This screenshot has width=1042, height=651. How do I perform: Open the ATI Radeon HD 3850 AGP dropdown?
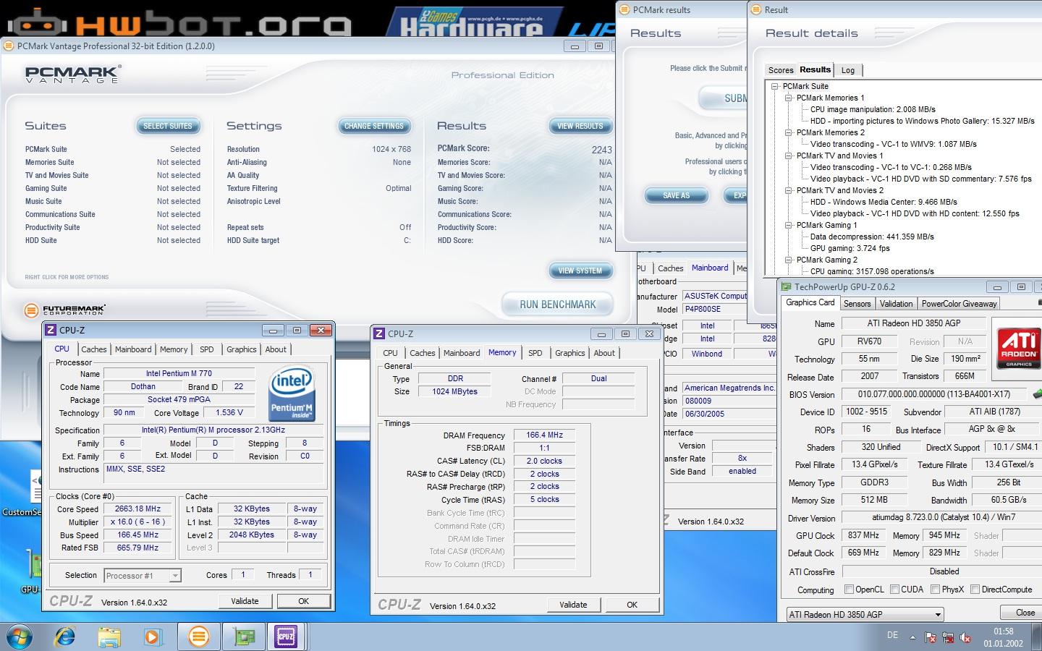[x=865, y=614]
